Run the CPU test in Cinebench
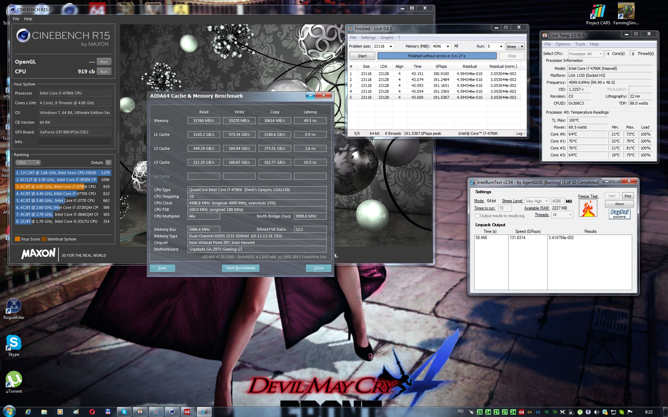The image size is (668, 417). click(104, 72)
